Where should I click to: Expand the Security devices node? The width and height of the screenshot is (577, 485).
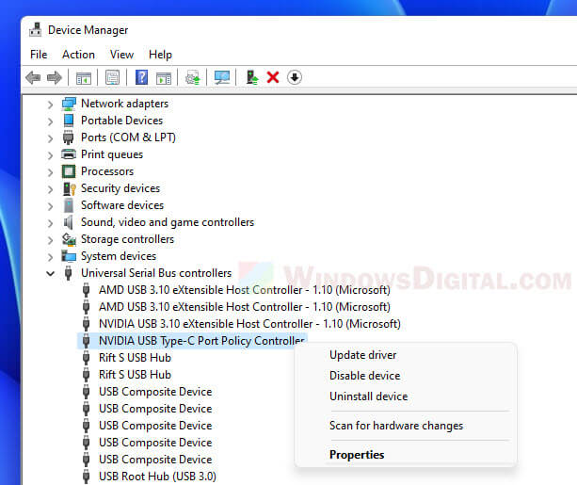pyautogui.click(x=51, y=189)
